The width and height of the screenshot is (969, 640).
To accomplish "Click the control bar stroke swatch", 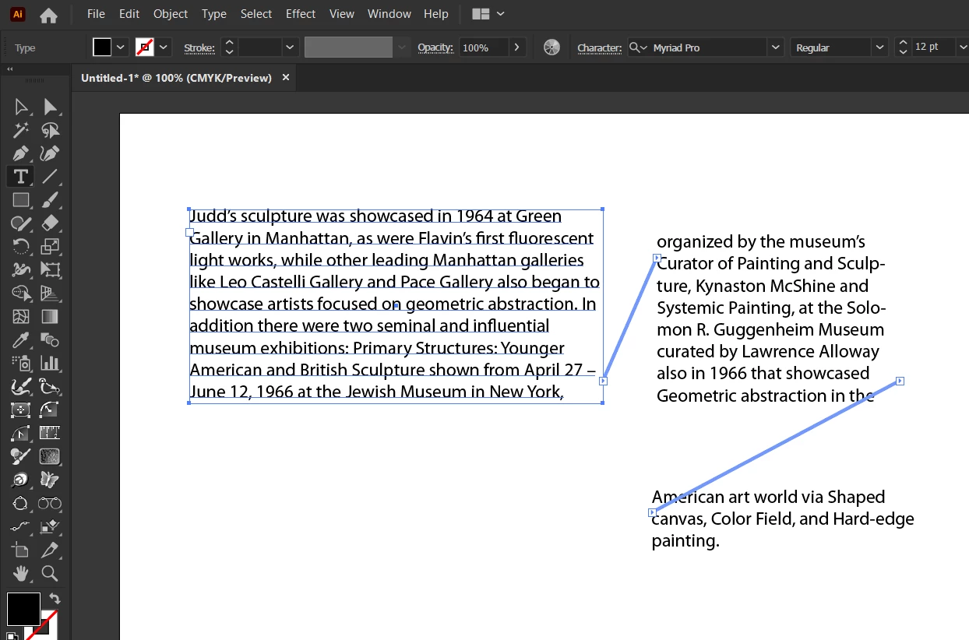I will point(145,47).
